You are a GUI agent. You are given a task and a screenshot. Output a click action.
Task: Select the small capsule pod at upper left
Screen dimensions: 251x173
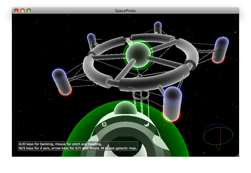[91, 41]
